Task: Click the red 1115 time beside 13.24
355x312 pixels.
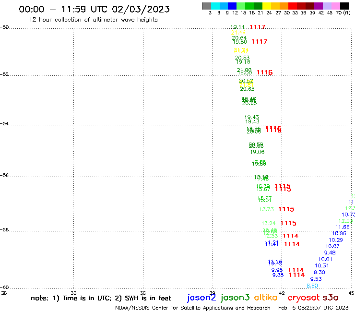Action: (x=288, y=223)
